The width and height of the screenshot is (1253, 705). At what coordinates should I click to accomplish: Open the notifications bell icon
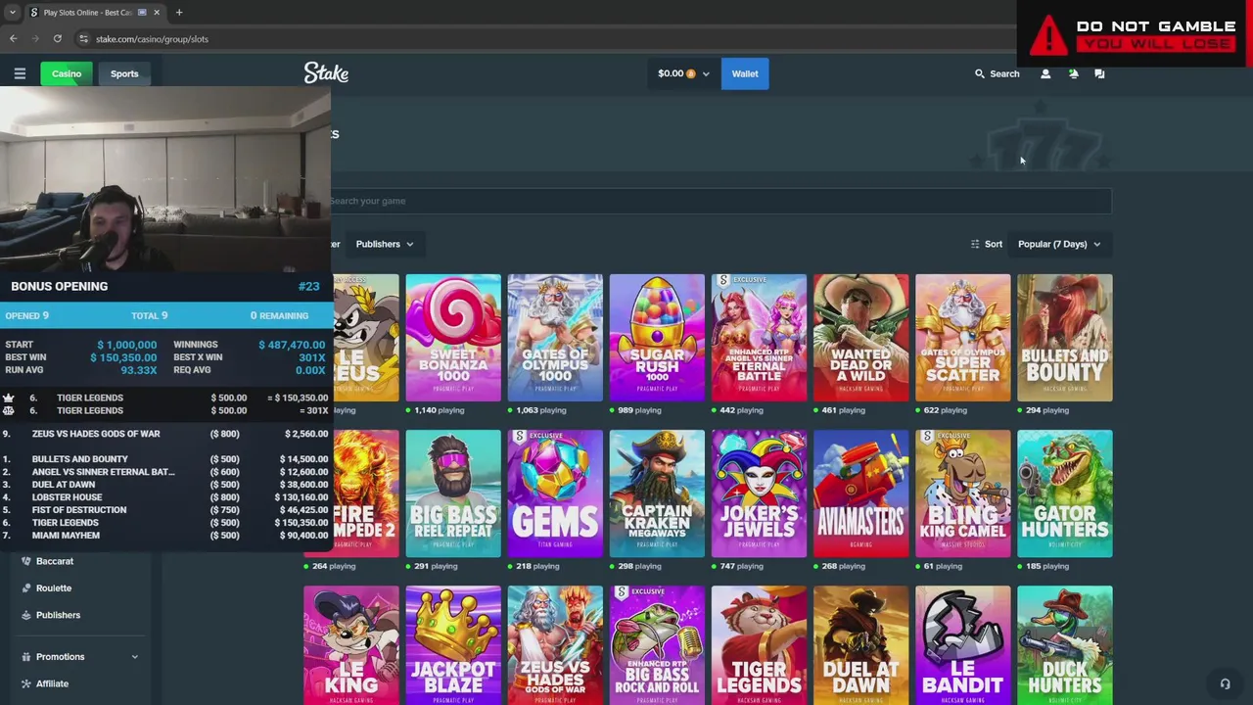click(x=1073, y=73)
